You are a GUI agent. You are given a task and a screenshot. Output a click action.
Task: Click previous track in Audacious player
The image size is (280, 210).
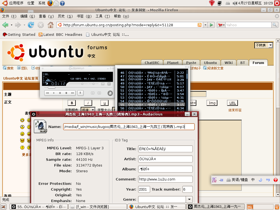(47, 93)
